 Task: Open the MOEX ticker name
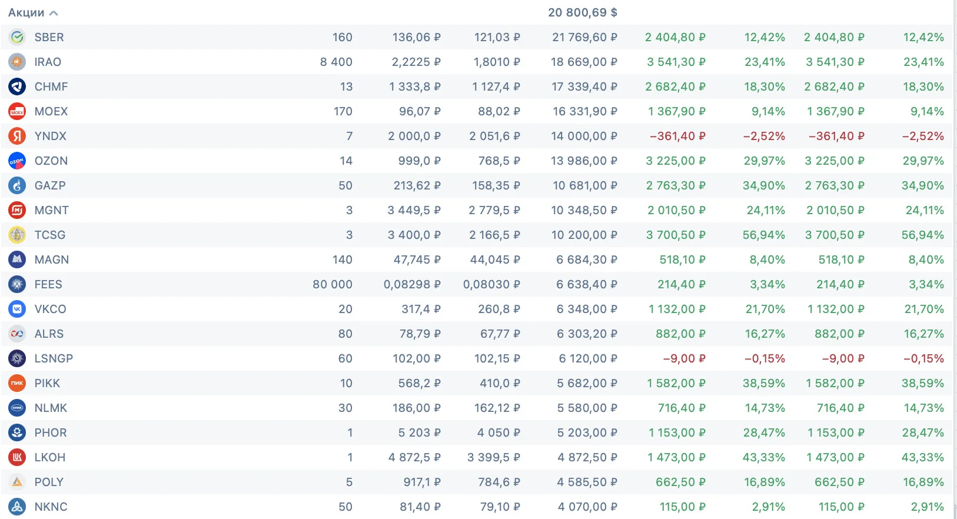point(51,111)
